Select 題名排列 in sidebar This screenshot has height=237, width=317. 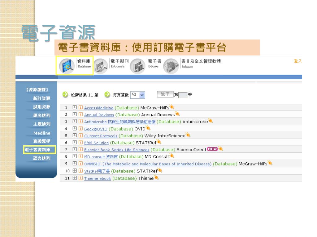[41, 115]
